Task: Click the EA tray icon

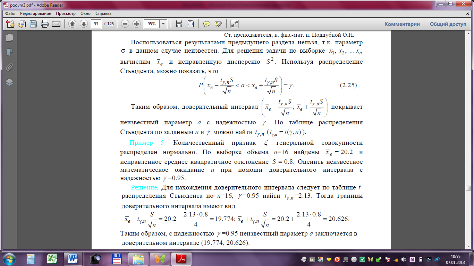Action: [354, 259]
